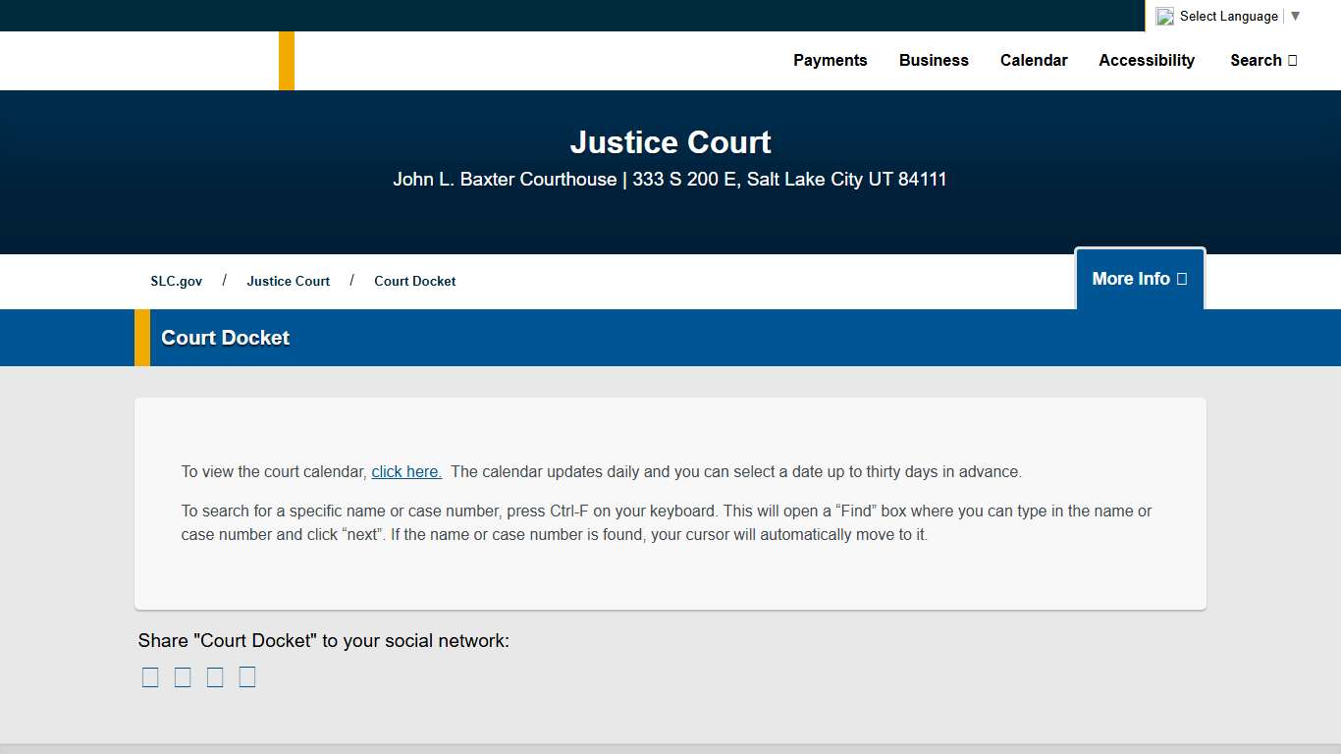Select the Calendar menu item
Viewport: 1341px width, 754px height.
pyautogui.click(x=1034, y=60)
